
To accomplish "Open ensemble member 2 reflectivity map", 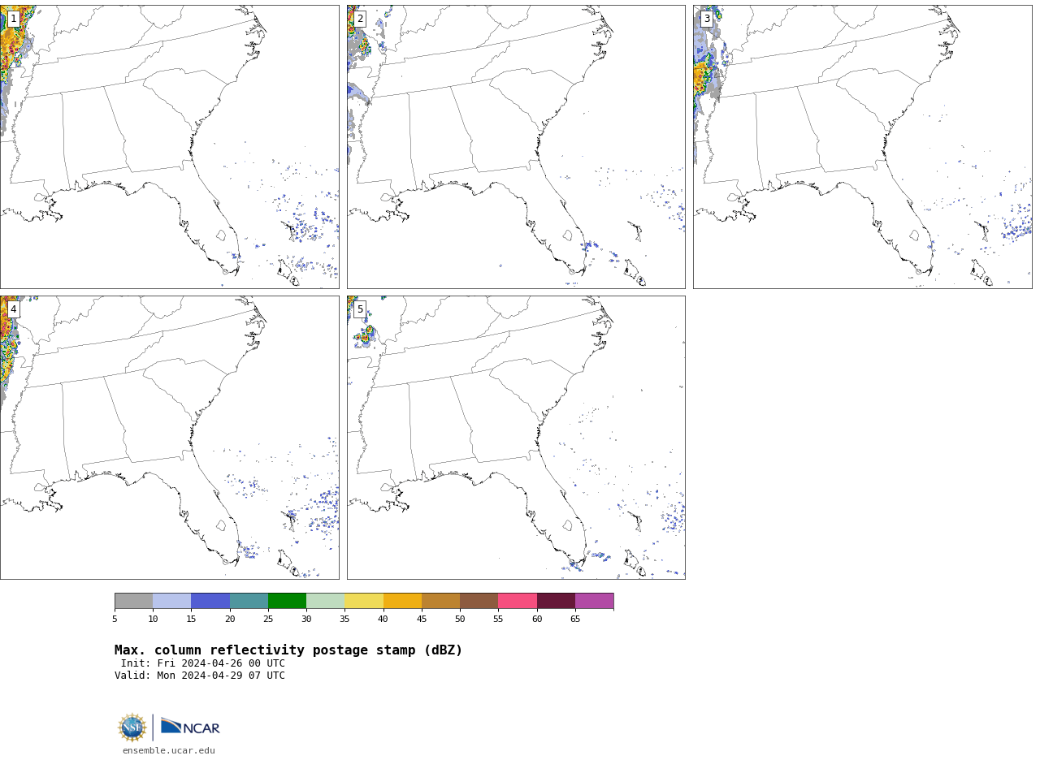I will click(516, 147).
